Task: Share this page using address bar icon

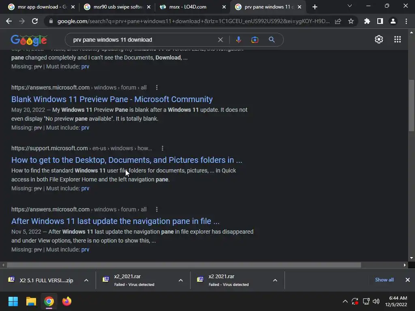Action: [x=338, y=21]
